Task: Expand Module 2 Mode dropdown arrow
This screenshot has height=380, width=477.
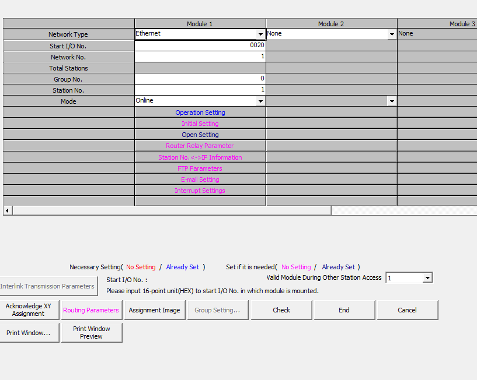Action: point(392,101)
